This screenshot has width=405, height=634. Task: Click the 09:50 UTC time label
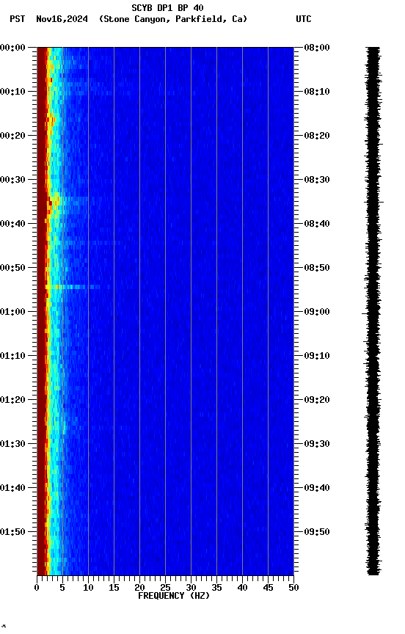(317, 533)
